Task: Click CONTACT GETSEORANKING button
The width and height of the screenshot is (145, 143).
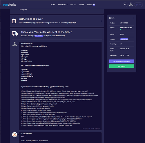Action: (122, 61)
